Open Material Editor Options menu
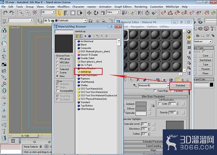 pos(152,26)
